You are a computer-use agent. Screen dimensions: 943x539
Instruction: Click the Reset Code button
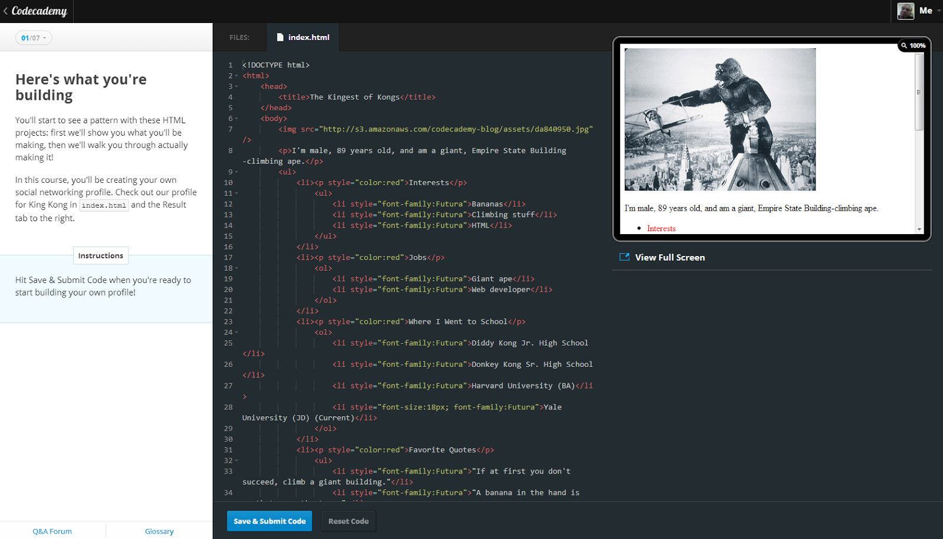pyautogui.click(x=348, y=521)
